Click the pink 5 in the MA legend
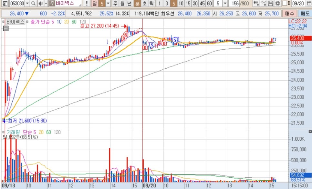 pyautogui.click(x=53, y=22)
